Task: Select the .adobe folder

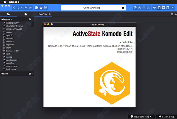Action: [x=9, y=32]
